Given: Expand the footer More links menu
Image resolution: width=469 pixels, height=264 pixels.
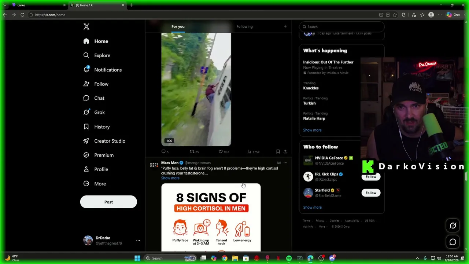Looking at the screenshot, I should [x=323, y=227].
